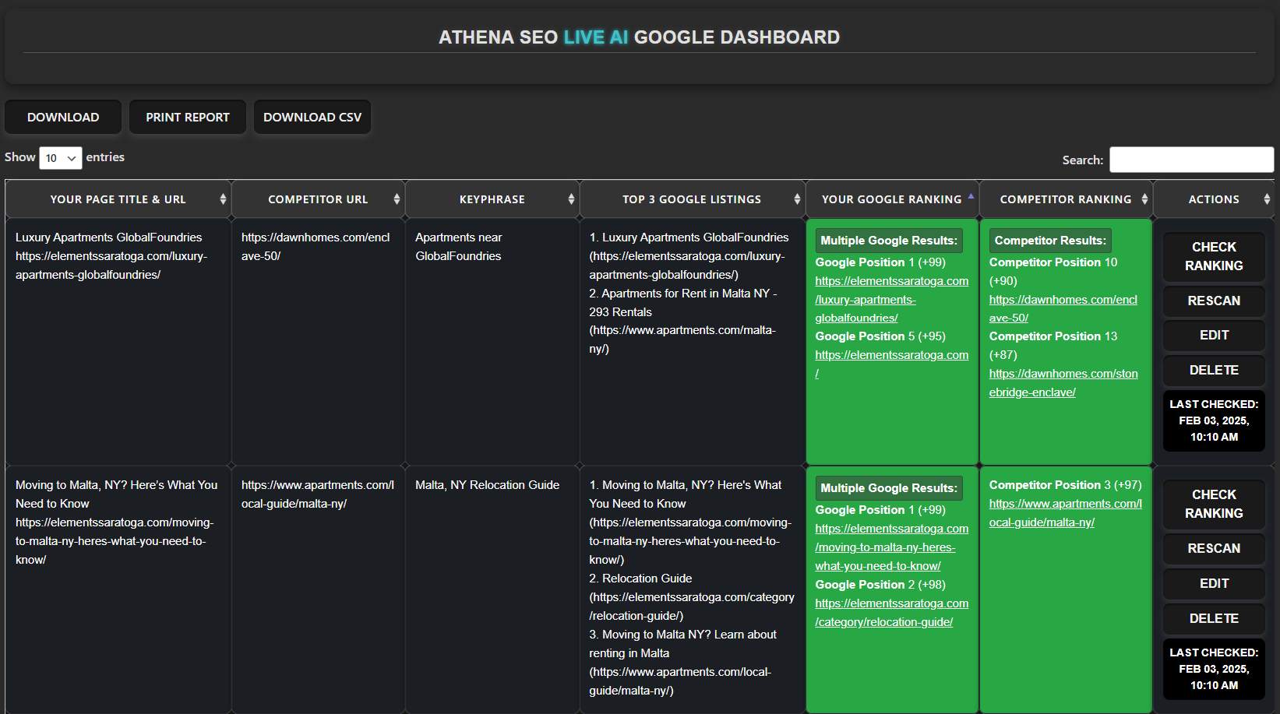Open the Show entries dropdown

click(61, 158)
